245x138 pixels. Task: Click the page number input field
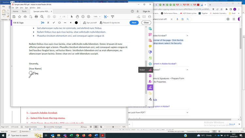[60, 17]
